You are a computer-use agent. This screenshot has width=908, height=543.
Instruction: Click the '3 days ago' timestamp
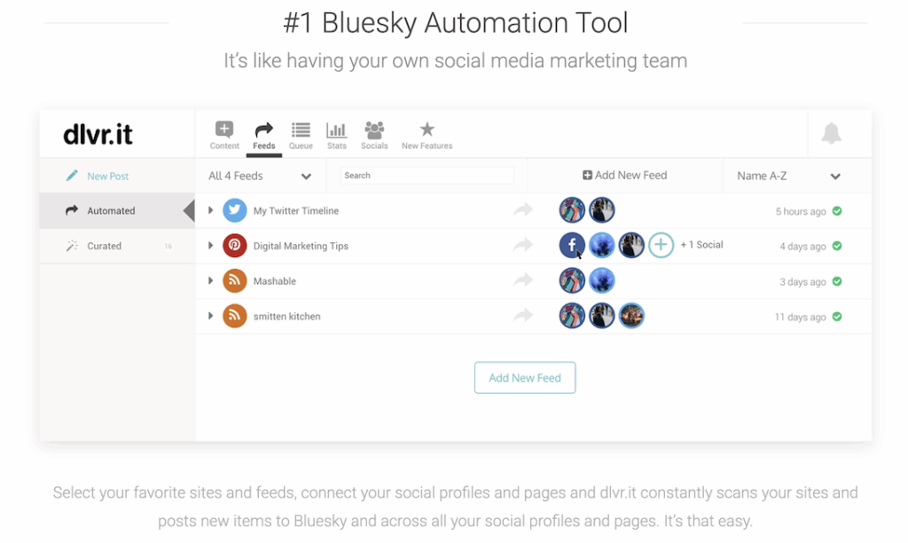point(802,281)
